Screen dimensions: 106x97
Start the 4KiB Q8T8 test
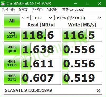(x=12, y=49)
